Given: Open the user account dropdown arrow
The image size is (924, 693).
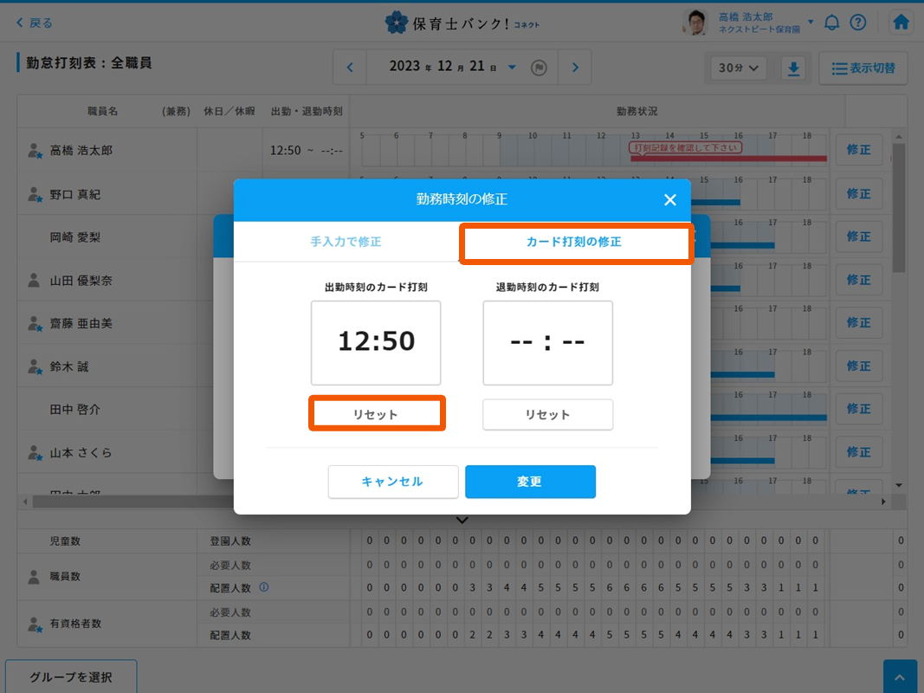Looking at the screenshot, I should 811,22.
